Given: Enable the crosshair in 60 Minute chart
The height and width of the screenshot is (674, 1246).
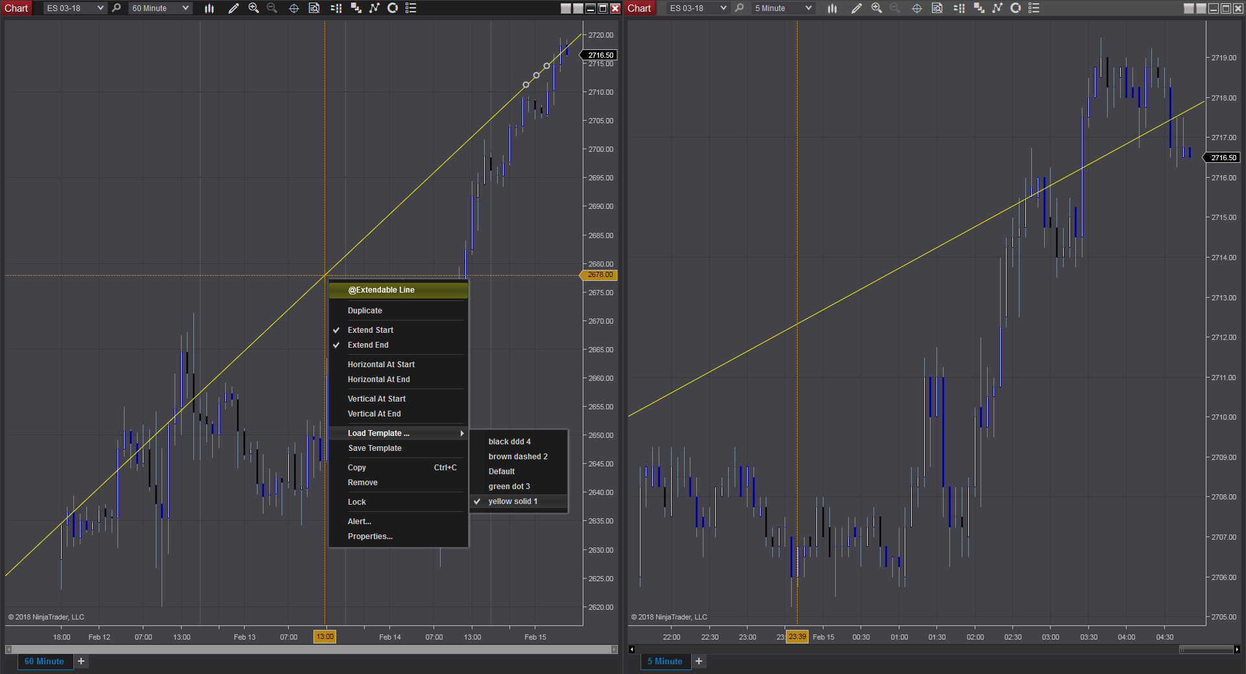Looking at the screenshot, I should [294, 8].
